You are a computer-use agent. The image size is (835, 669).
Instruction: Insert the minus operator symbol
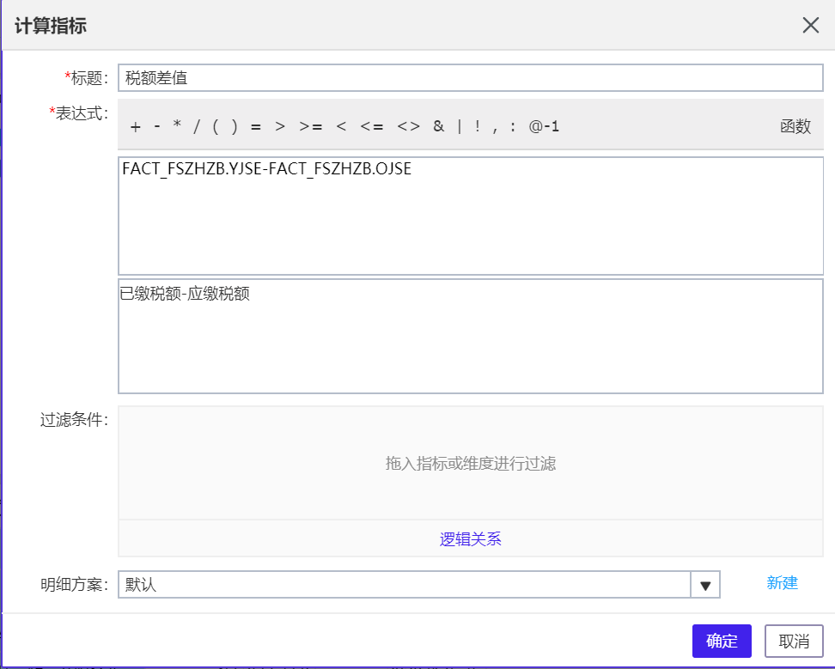tap(157, 126)
